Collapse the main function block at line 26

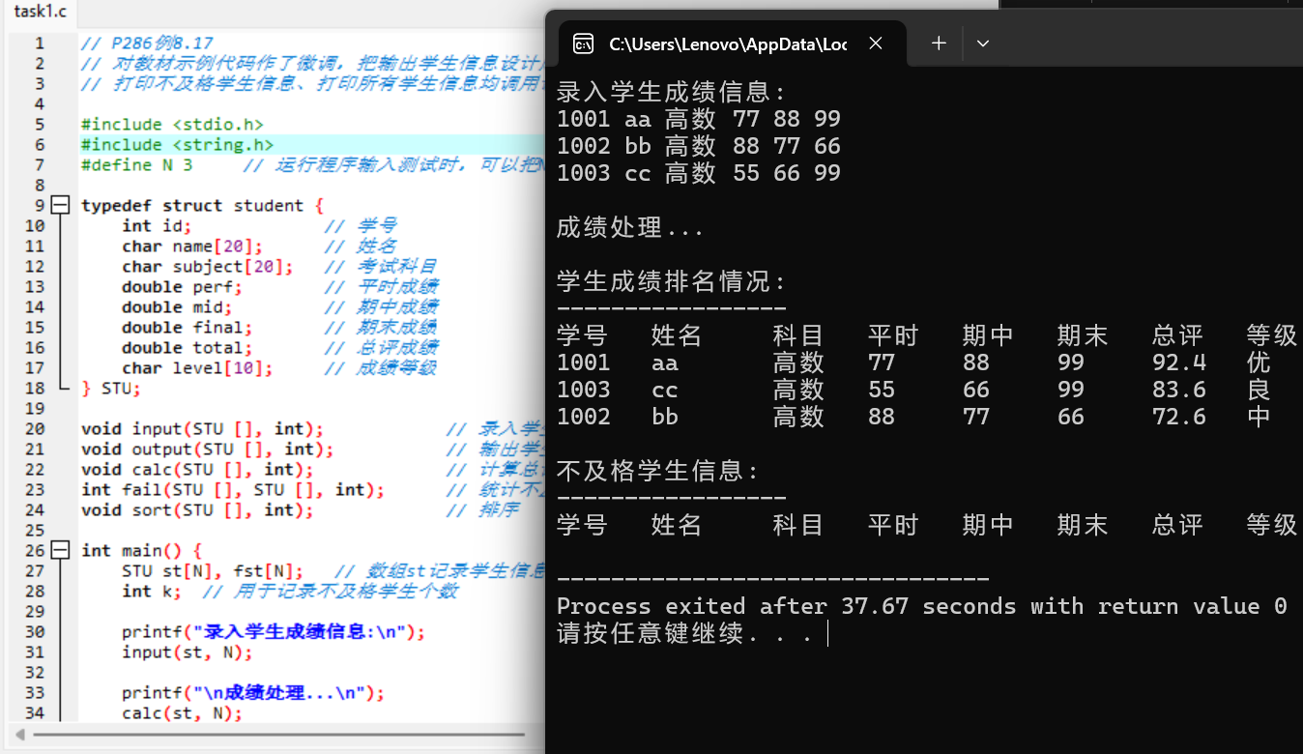coord(59,549)
